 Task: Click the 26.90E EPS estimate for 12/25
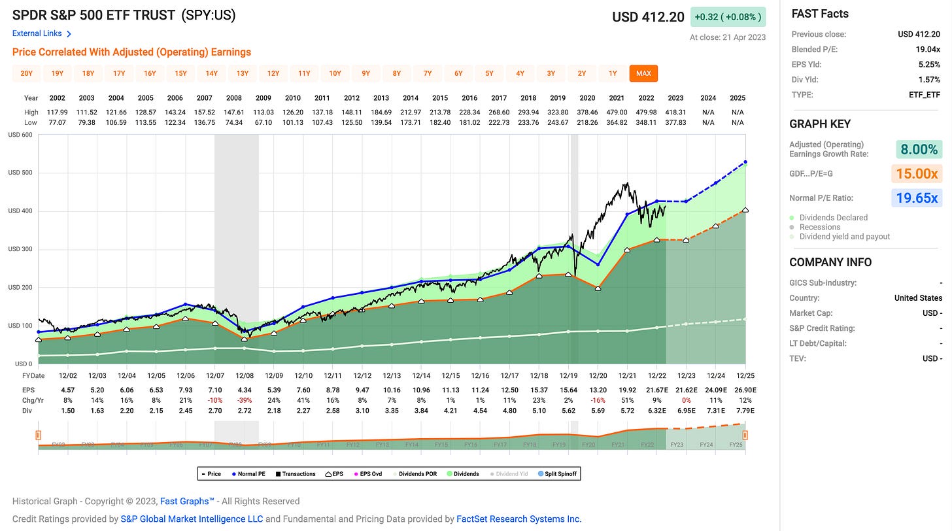tap(744, 389)
